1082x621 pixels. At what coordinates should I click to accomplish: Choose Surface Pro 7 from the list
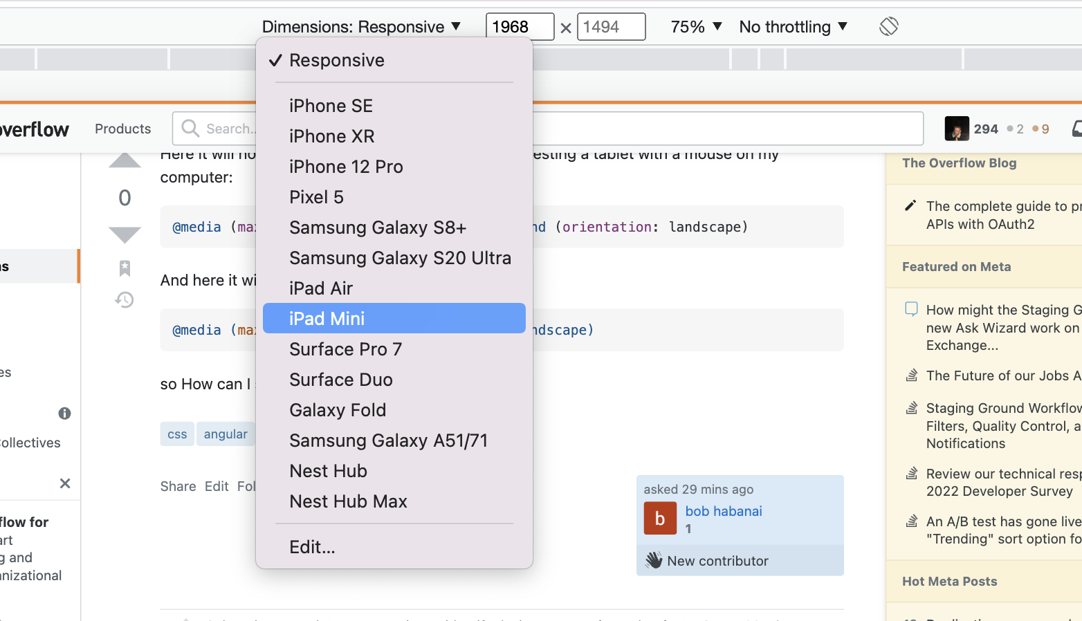[x=394, y=349]
